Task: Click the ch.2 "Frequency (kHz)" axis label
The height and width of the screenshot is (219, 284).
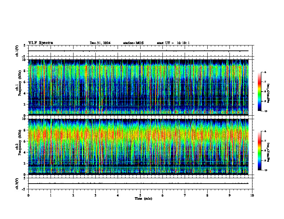Action: (20, 142)
